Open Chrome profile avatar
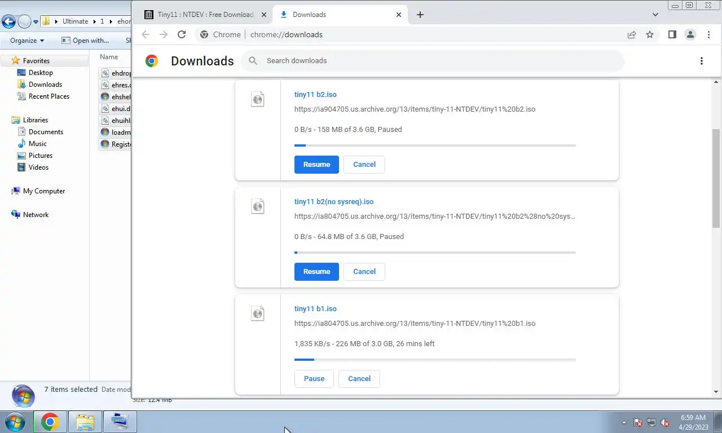 (690, 34)
